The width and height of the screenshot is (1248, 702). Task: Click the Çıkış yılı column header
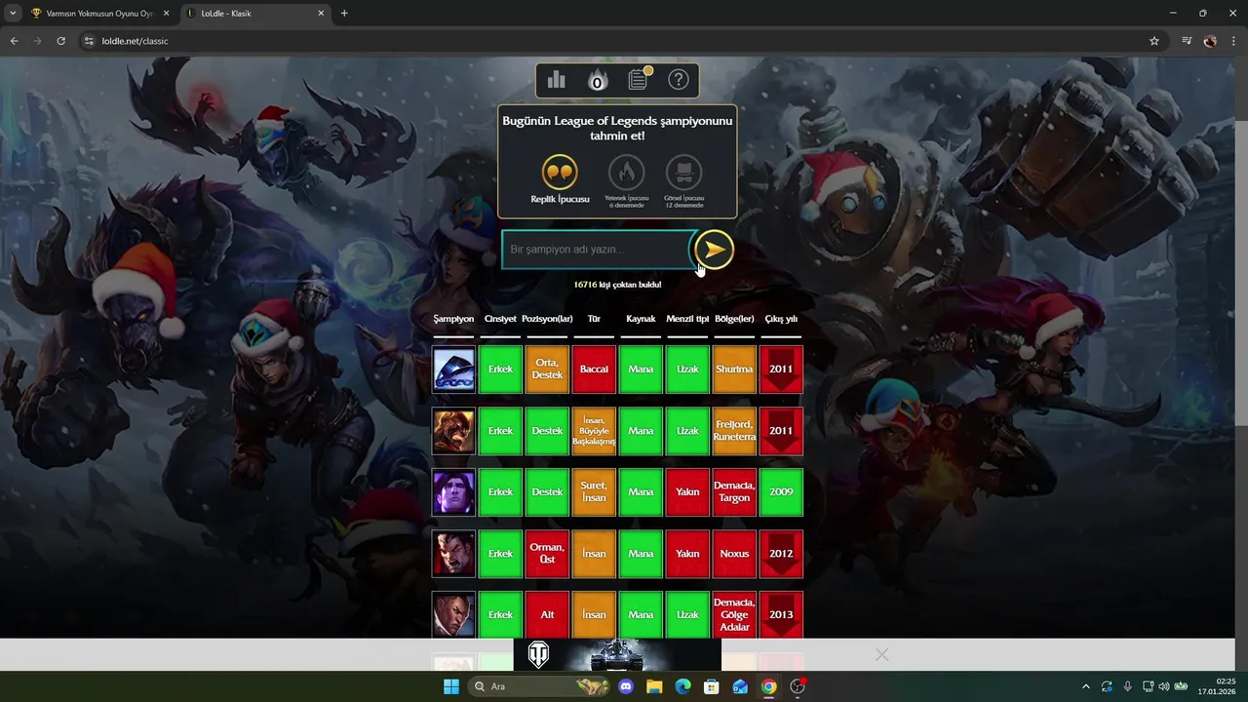pyautogui.click(x=781, y=319)
